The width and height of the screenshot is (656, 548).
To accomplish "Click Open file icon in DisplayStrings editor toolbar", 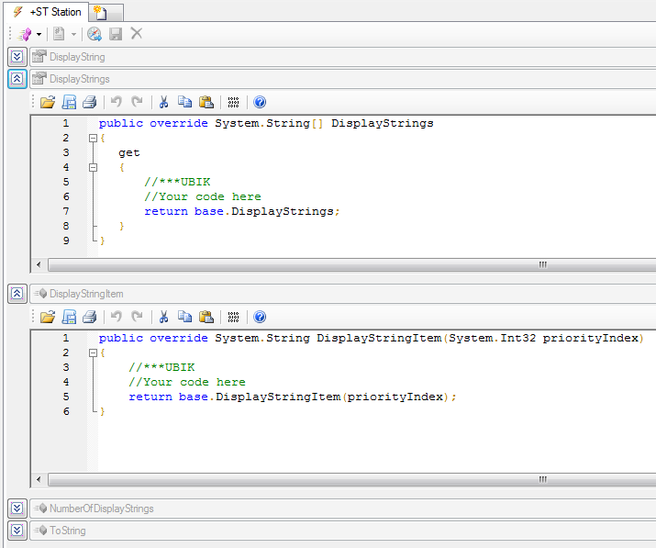I will coord(48,102).
